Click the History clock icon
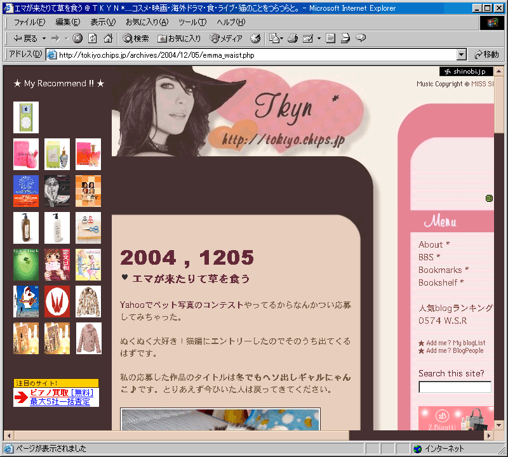Viewport: 508px width, 457px height. click(255, 39)
